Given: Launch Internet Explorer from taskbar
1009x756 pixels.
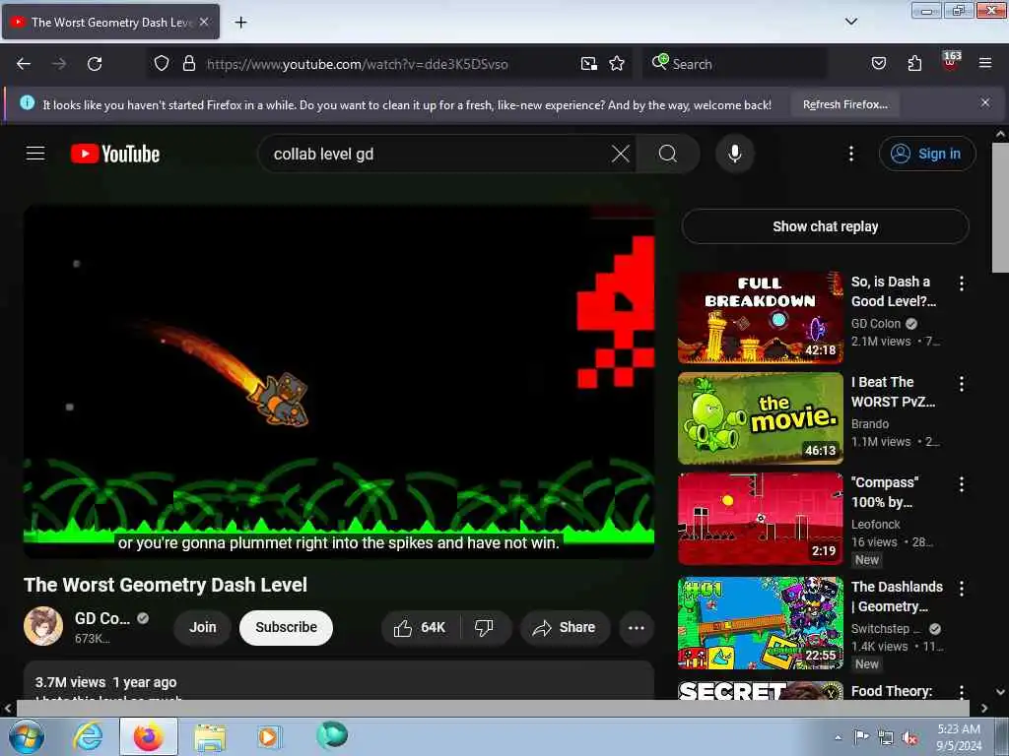Looking at the screenshot, I should tap(88, 736).
